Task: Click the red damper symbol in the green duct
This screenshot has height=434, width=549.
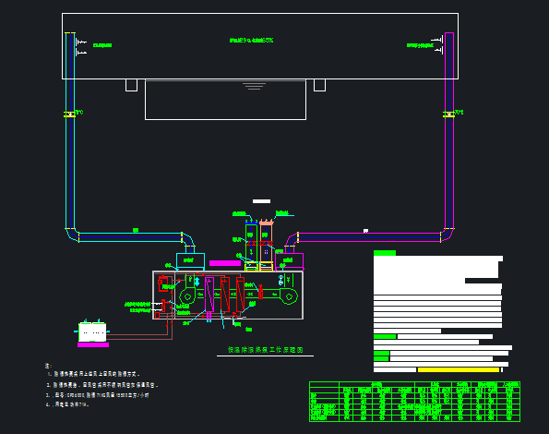Action: [260, 292]
